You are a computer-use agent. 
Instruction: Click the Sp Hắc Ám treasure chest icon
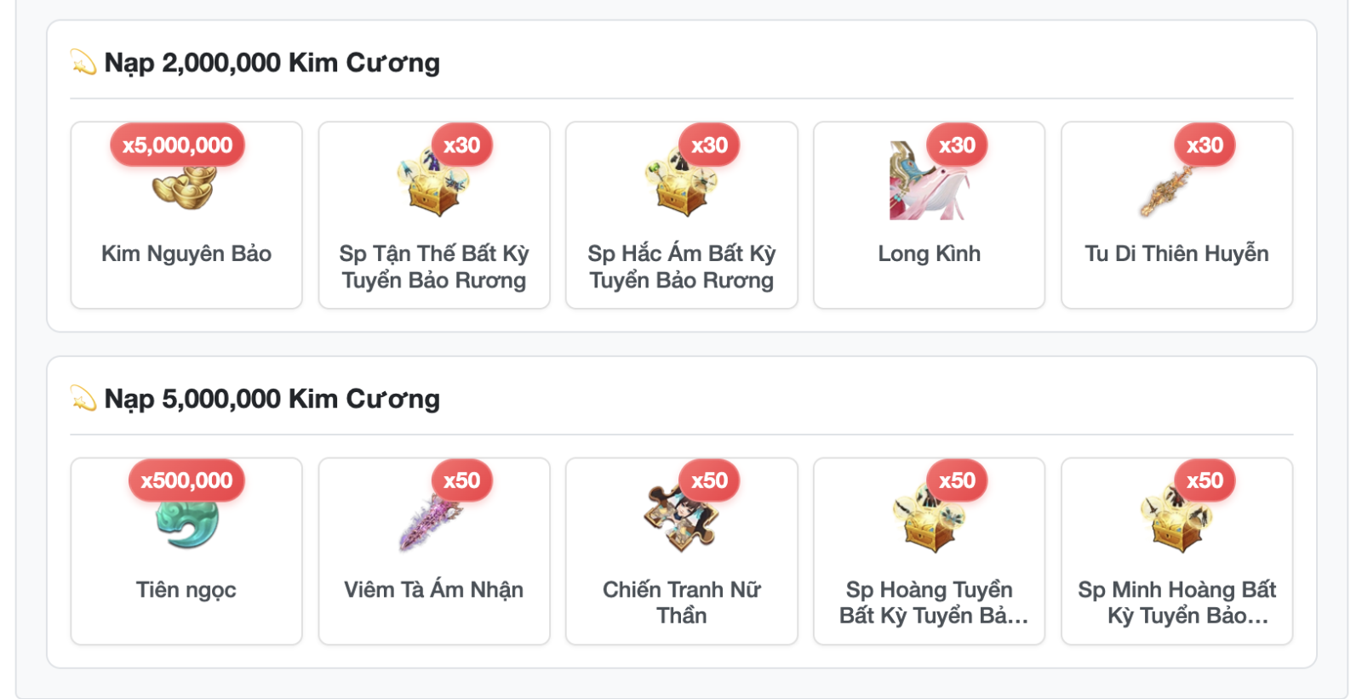[681, 181]
